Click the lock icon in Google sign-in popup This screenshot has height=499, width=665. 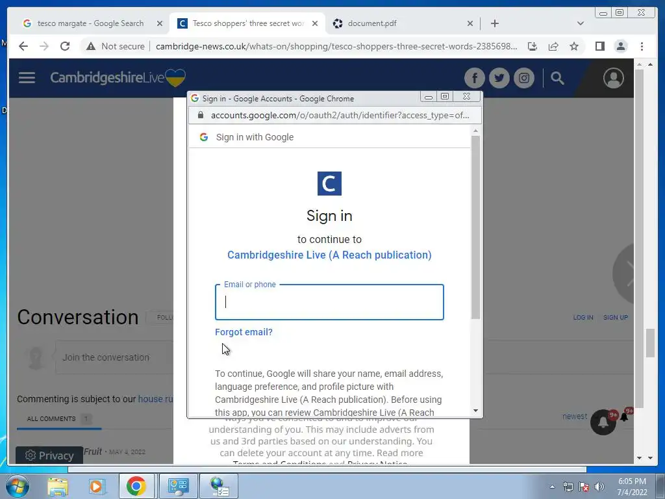click(201, 115)
